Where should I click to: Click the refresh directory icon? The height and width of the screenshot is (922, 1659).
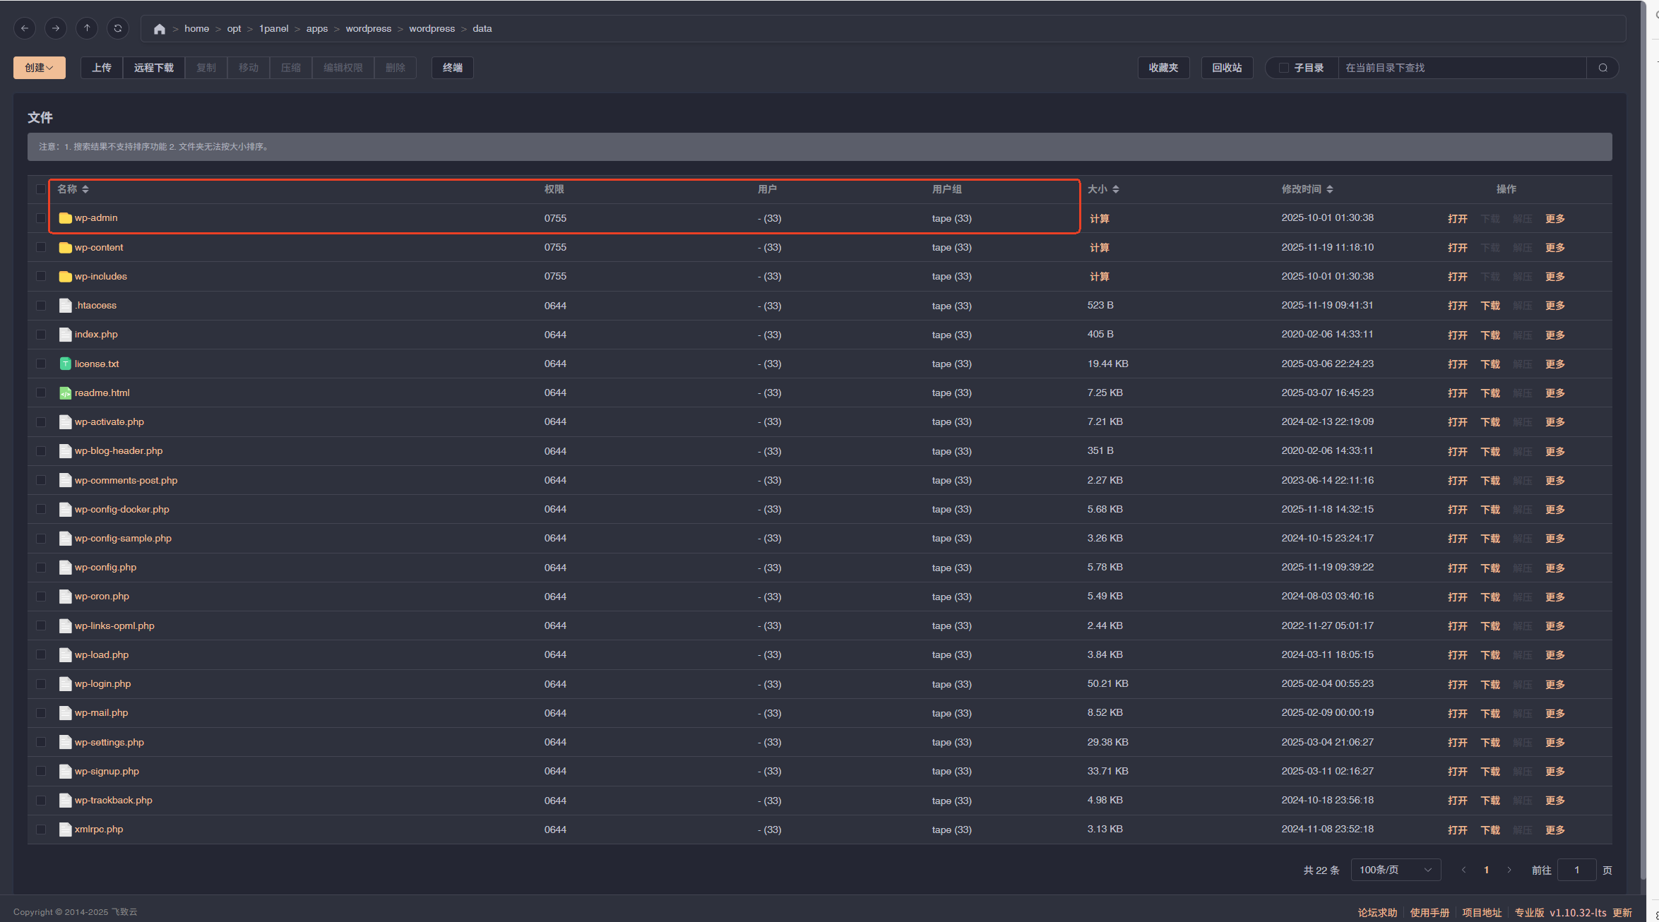click(118, 28)
